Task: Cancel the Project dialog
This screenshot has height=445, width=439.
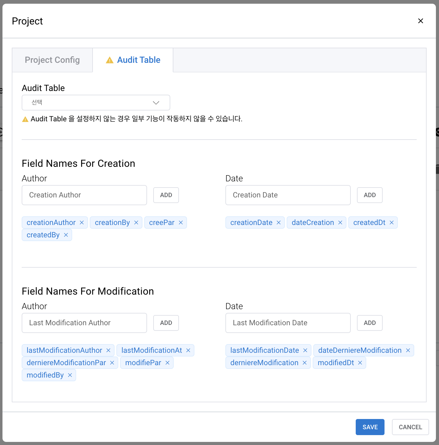Action: tap(410, 427)
